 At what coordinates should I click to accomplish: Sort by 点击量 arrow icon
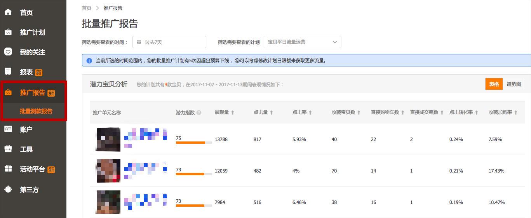click(x=272, y=112)
